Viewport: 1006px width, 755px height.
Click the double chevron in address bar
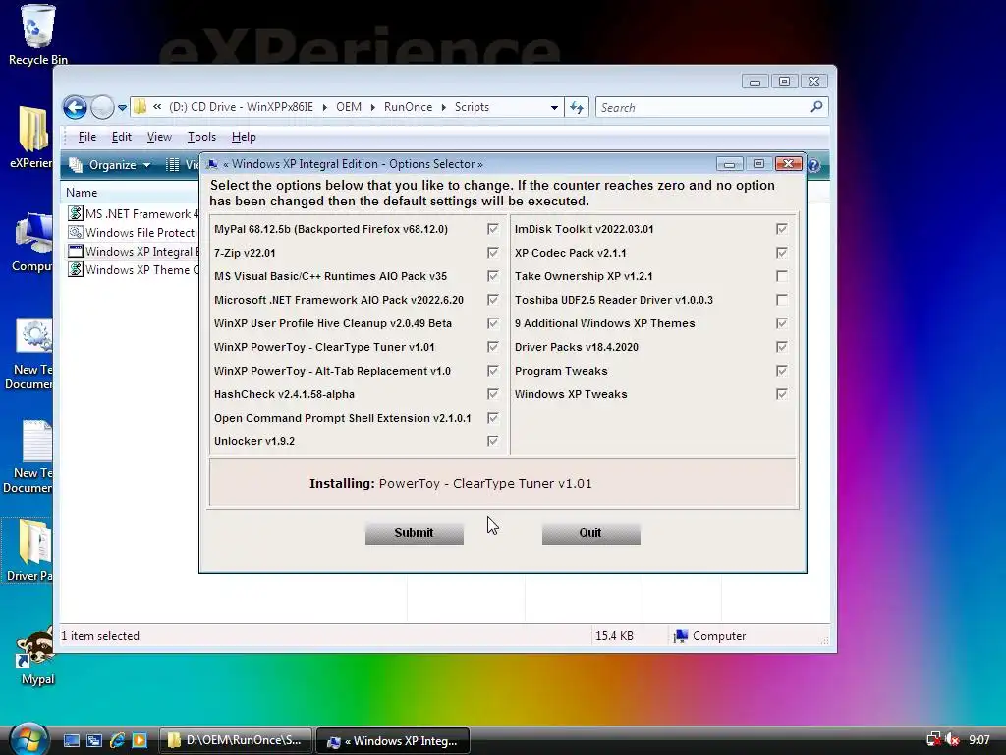pyautogui.click(x=157, y=107)
